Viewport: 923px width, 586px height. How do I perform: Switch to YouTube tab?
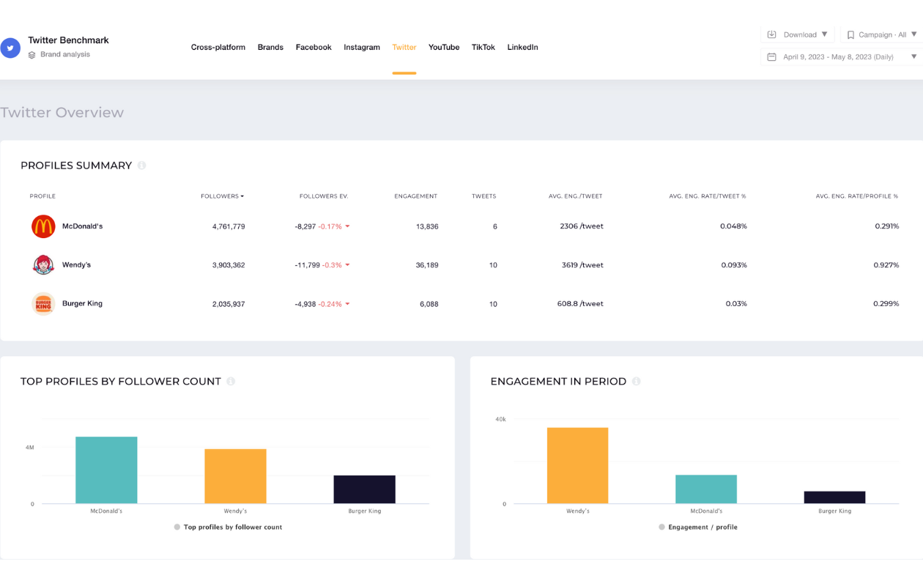444,48
